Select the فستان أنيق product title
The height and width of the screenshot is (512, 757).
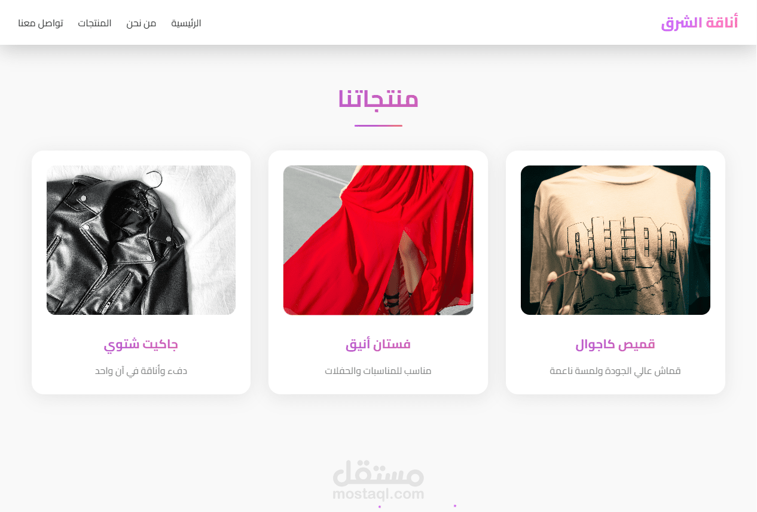pyautogui.click(x=378, y=345)
